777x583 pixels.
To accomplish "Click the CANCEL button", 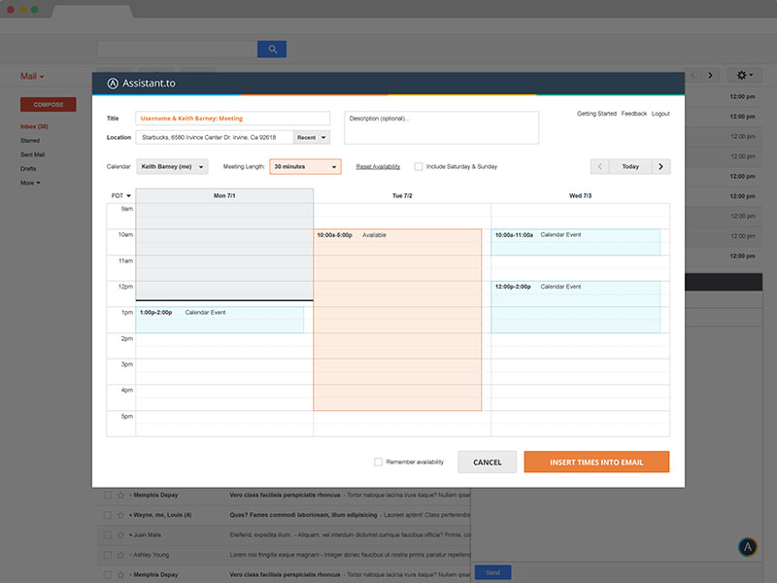I will pos(488,463).
